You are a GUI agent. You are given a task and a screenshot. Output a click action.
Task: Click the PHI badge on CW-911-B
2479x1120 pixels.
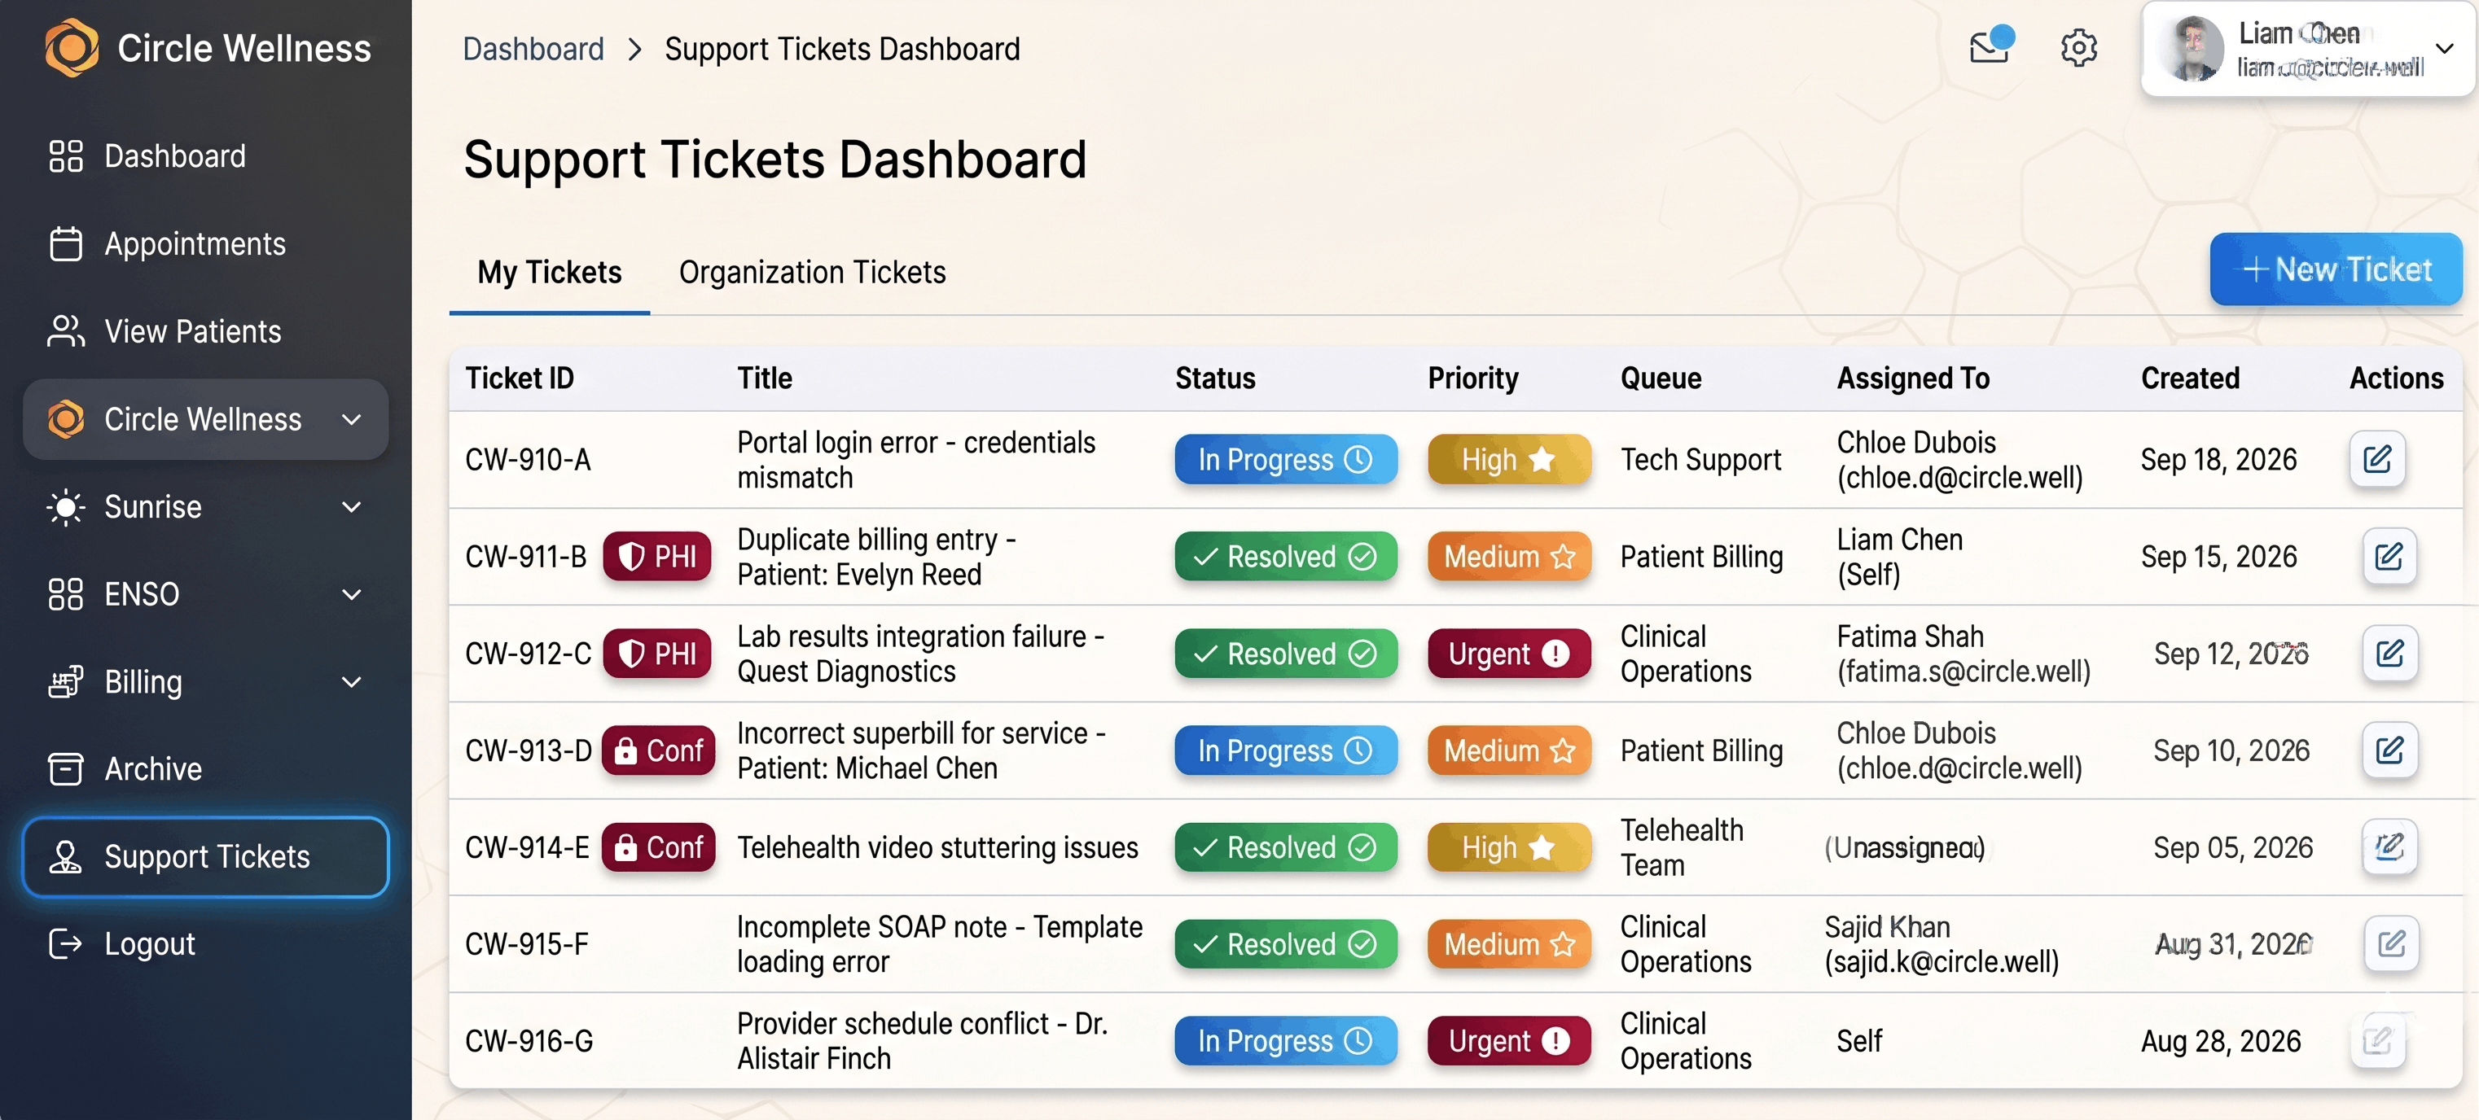pyautogui.click(x=657, y=556)
